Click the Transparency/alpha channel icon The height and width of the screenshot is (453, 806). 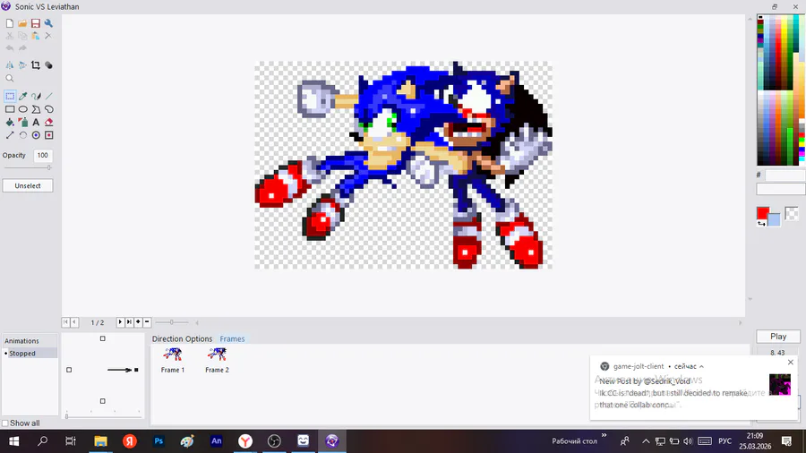pos(48,65)
